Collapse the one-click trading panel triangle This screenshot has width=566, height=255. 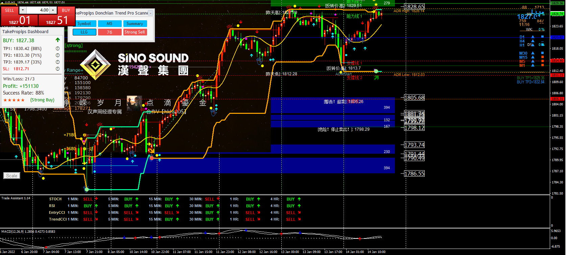[x=2, y=2]
